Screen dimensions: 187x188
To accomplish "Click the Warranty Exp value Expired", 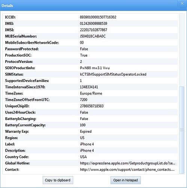I will (x=86, y=132).
